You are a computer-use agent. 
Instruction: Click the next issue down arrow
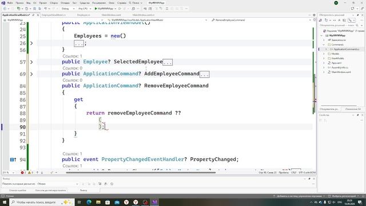point(42,173)
